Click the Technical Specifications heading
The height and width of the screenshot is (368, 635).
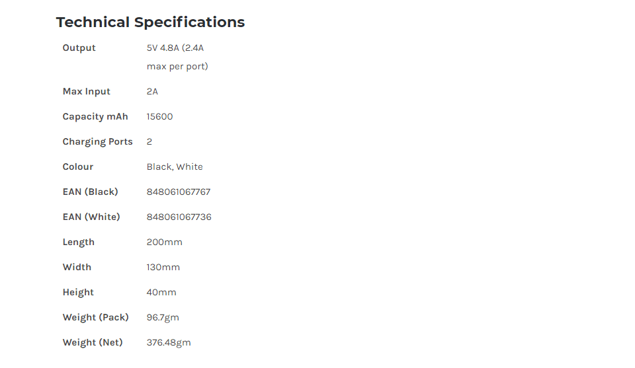(x=150, y=22)
